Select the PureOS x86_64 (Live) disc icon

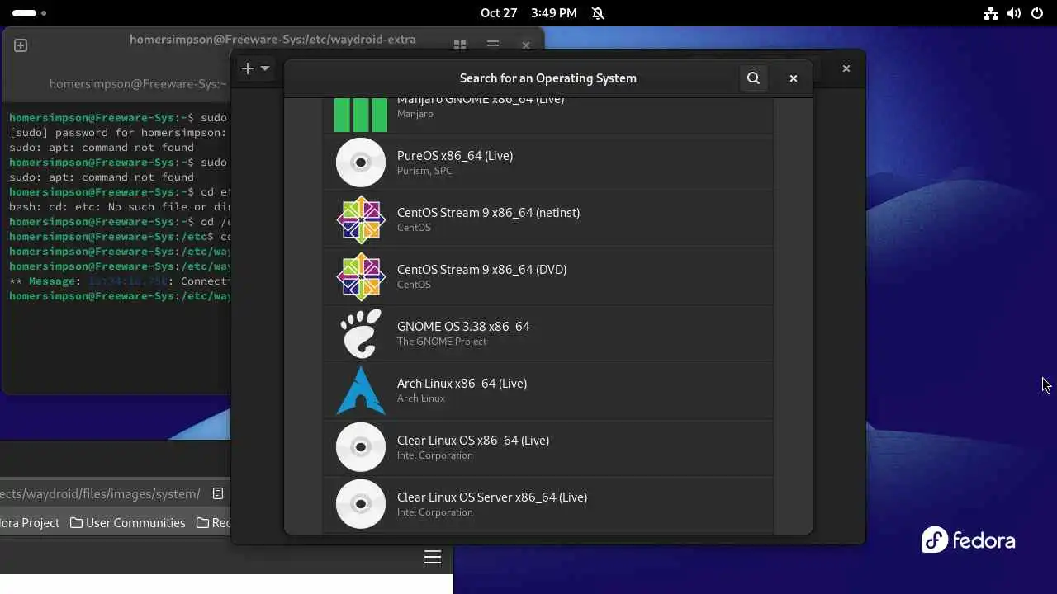[x=361, y=163]
